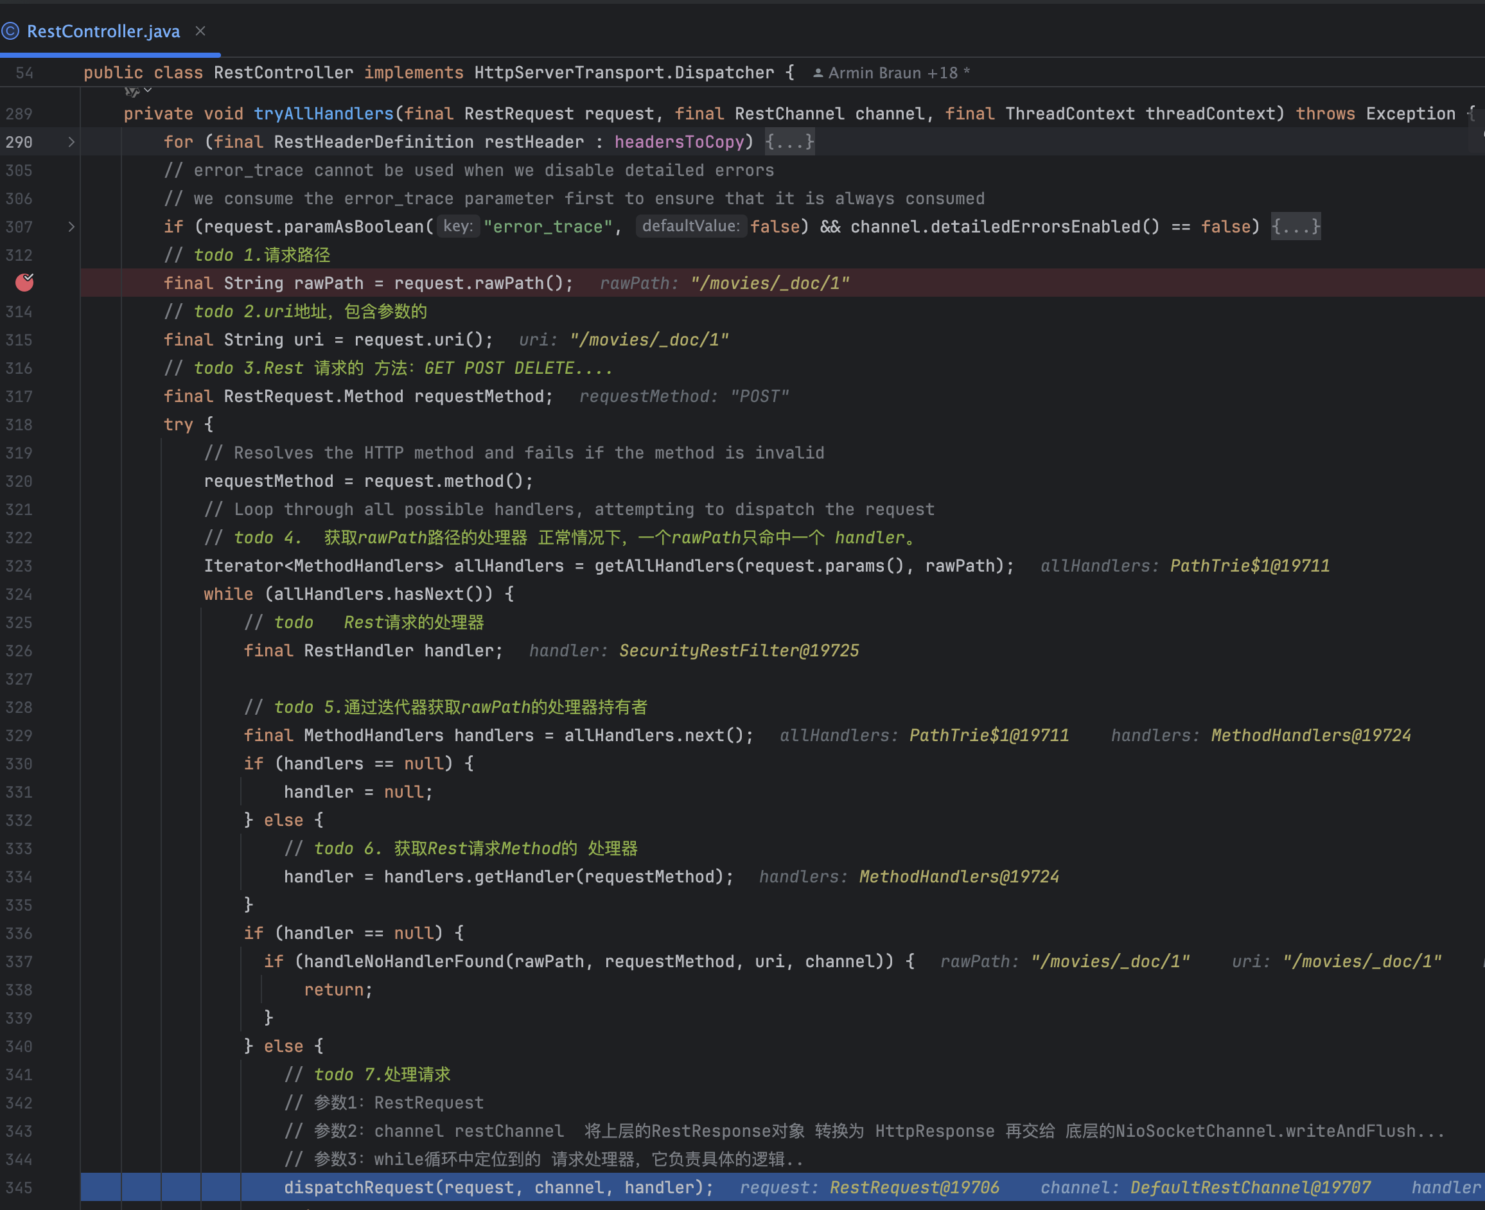Click the class icon on RestController.java tab
The width and height of the screenshot is (1485, 1210).
[x=10, y=31]
